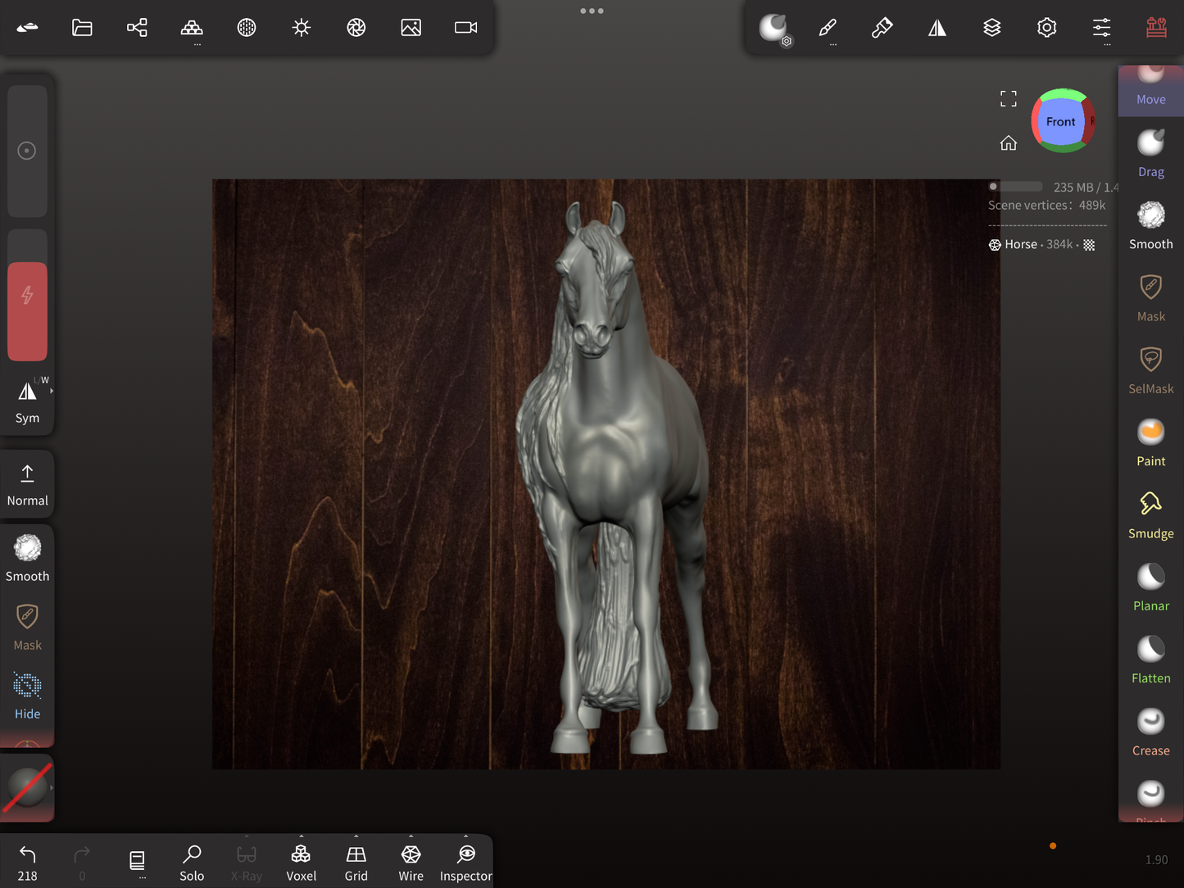Enable Solo view mode

pyautogui.click(x=192, y=862)
